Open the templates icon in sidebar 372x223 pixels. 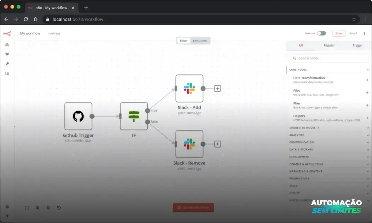tap(7, 54)
